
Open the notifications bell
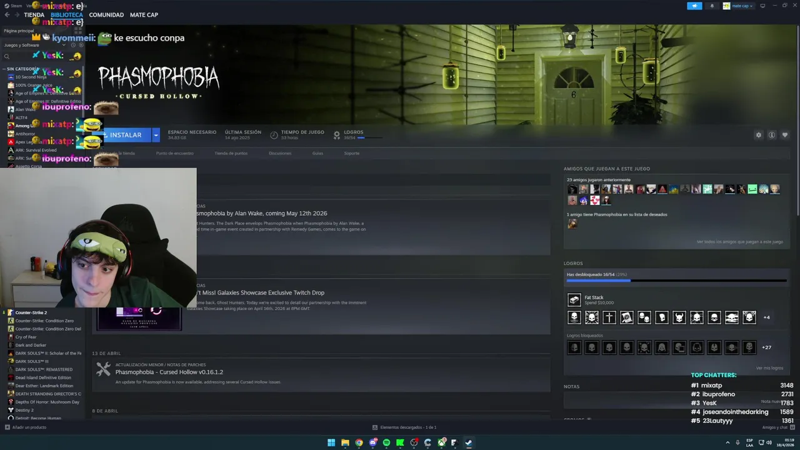click(x=712, y=6)
